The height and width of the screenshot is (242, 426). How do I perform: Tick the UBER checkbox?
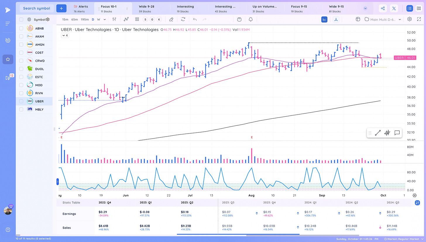pos(21,101)
